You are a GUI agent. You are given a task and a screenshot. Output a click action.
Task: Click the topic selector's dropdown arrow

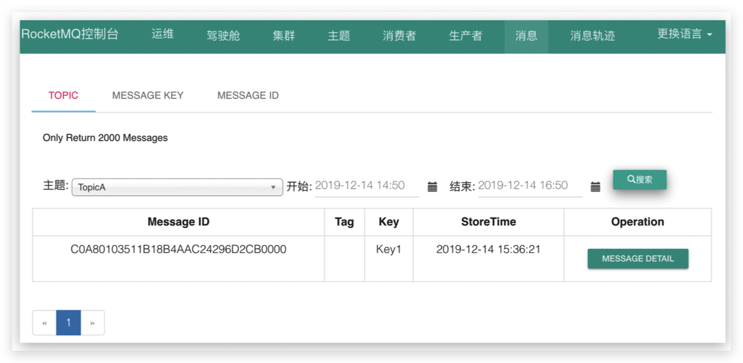pyautogui.click(x=273, y=186)
